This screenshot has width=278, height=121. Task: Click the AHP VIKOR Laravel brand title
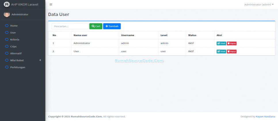click(25, 4)
